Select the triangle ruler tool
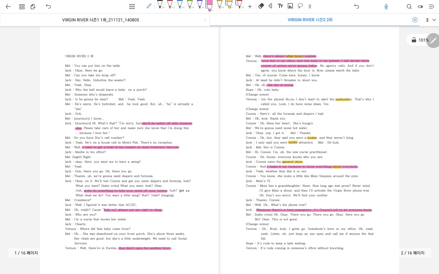 (270, 6)
